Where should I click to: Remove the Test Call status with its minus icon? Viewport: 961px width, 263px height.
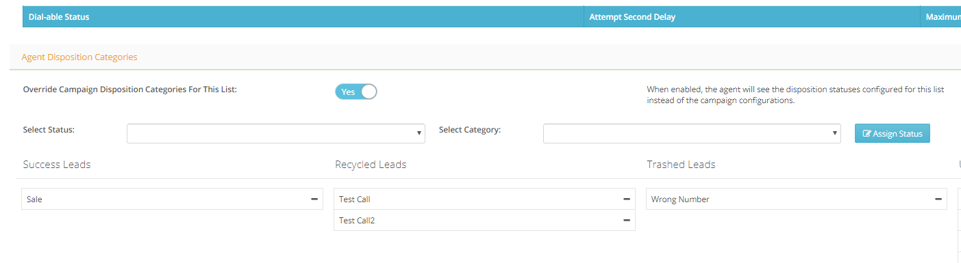coord(627,199)
